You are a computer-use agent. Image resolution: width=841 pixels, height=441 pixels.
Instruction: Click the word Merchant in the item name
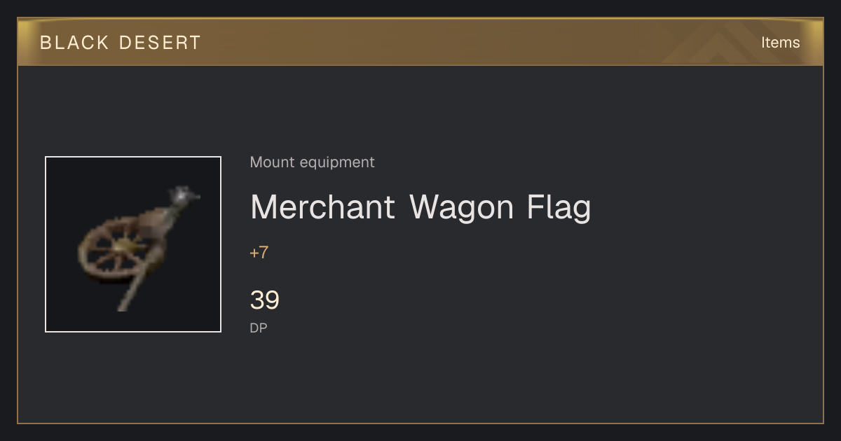point(323,207)
